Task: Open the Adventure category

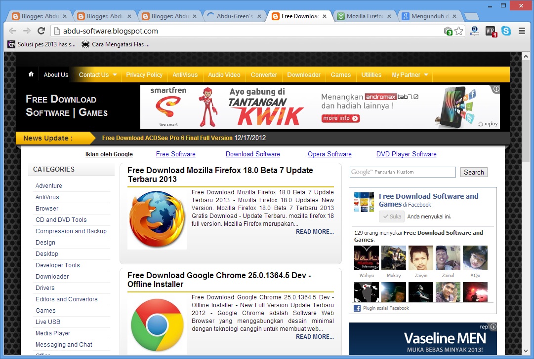Action: coord(49,185)
